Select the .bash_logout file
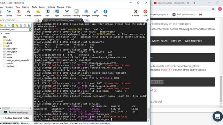Screen dimensions: 223x125 (x=10, y=52)
